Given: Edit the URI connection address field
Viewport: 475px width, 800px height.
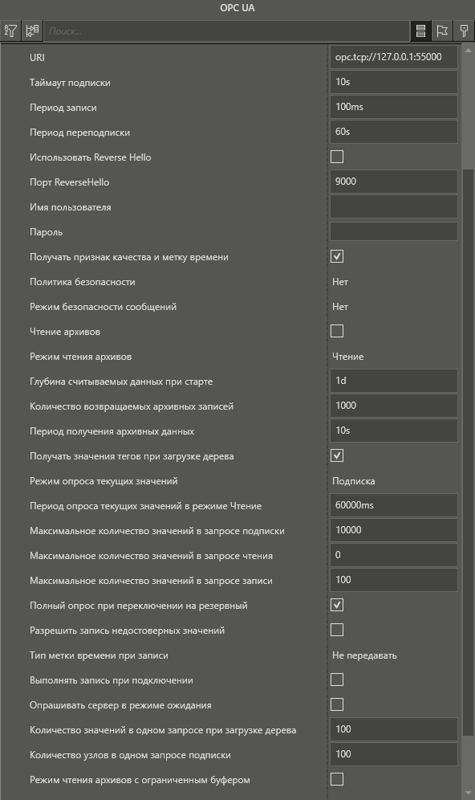Looking at the screenshot, I should (x=393, y=56).
